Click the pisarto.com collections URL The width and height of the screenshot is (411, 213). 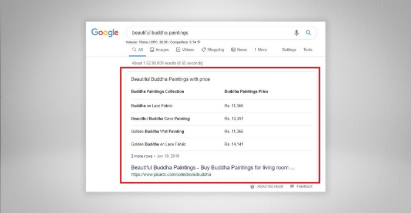(171, 174)
